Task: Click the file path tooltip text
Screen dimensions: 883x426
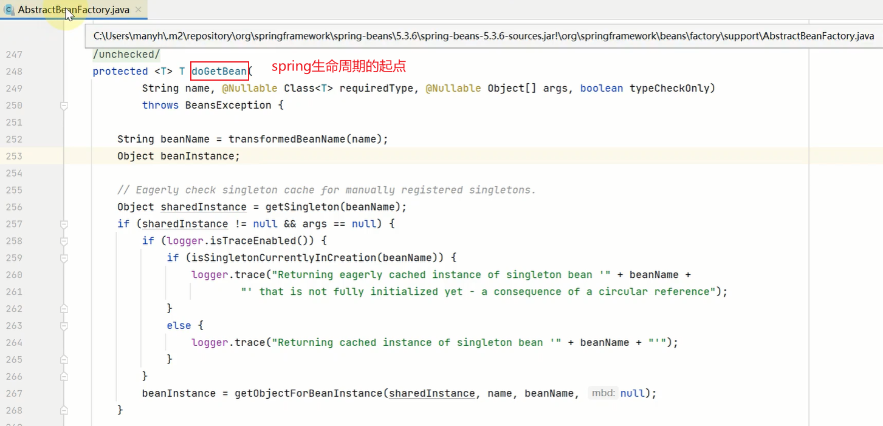Action: pyautogui.click(x=483, y=36)
